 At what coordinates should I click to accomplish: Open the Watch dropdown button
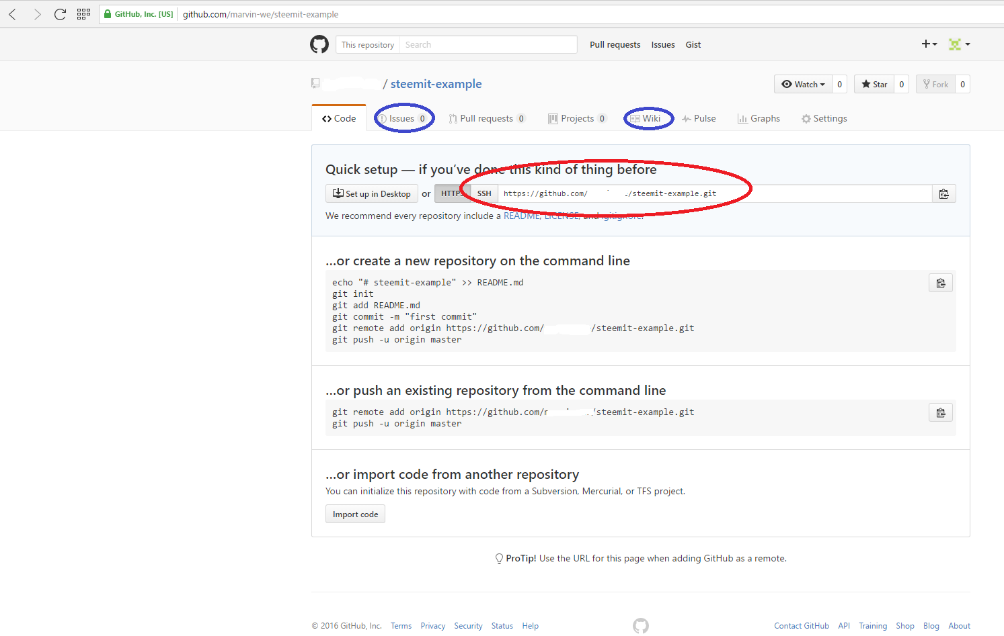pyautogui.click(x=803, y=84)
